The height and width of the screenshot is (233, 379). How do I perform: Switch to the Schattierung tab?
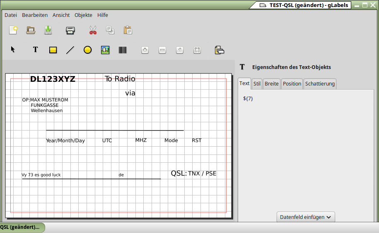[319, 83]
